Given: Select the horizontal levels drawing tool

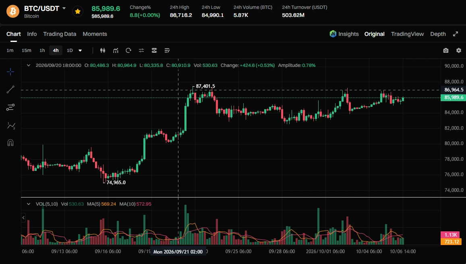Looking at the screenshot, I should tap(10, 107).
